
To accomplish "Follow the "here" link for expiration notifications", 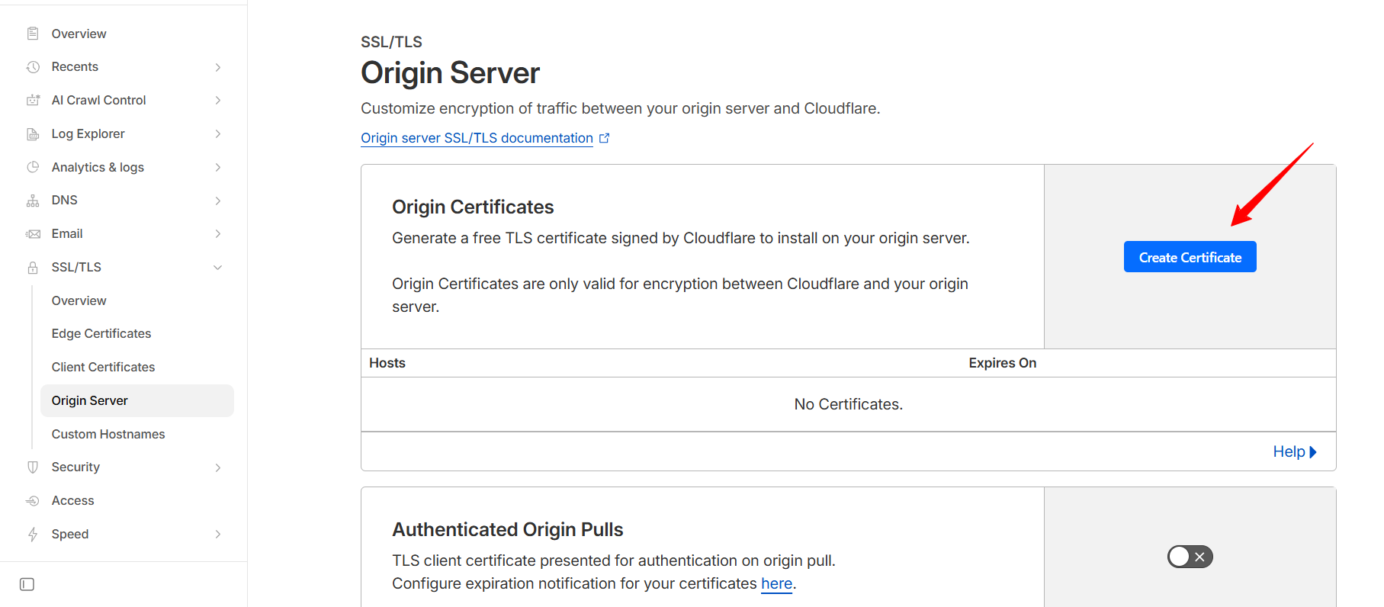I will pyautogui.click(x=776, y=583).
